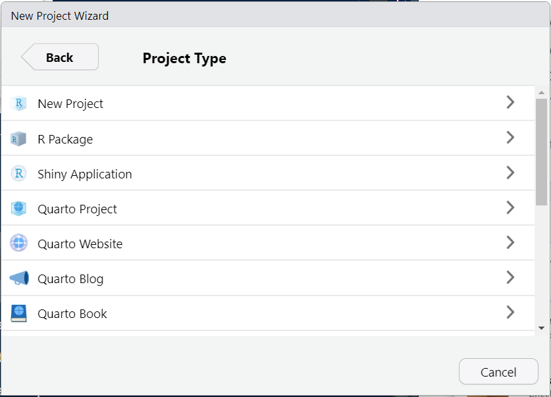Screen dimensions: 551x397
Task: Click the project type list scrollbar thumb
Action: pos(542,152)
